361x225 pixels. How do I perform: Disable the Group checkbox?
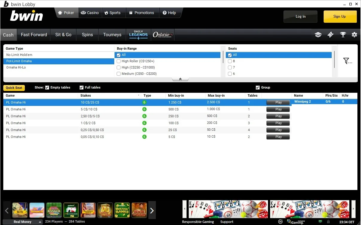[x=258, y=87]
